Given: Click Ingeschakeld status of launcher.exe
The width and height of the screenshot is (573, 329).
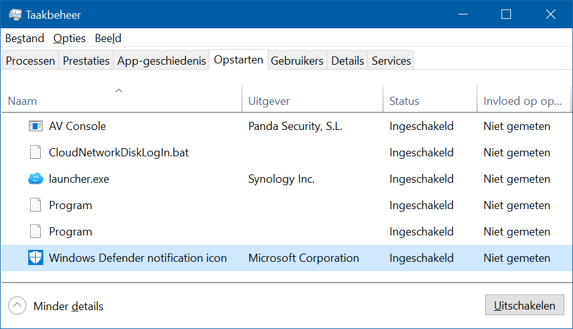Looking at the screenshot, I should coord(421,179).
